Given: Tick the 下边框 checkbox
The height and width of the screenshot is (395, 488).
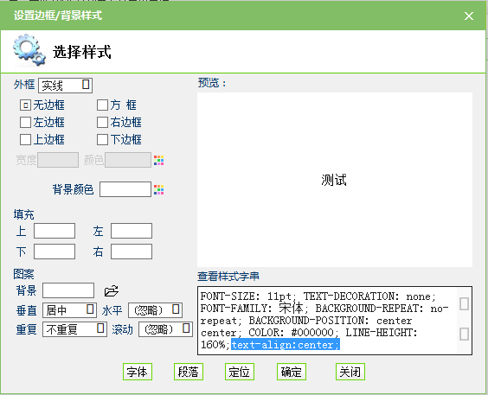Looking at the screenshot, I should [x=102, y=139].
